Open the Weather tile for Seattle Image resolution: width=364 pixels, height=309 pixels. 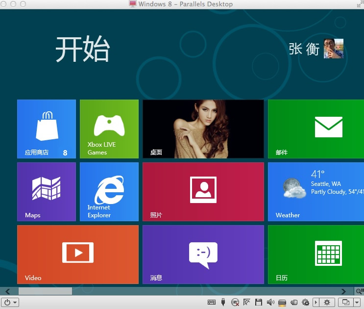(316, 192)
